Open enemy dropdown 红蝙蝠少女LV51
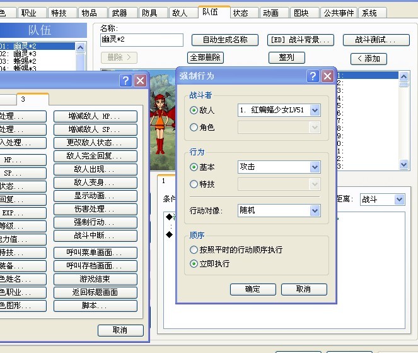Screen dimensions: 418x353 (279, 110)
